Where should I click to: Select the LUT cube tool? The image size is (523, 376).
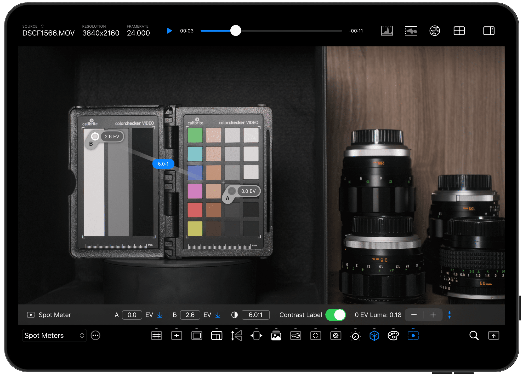coord(374,336)
